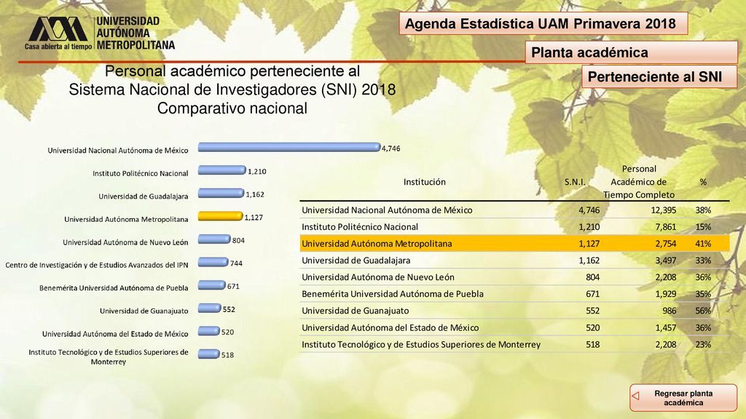Viewport: 746px width, 419px height.
Task: Click the bar labeled 804 for Nuevo León
Action: [214, 239]
